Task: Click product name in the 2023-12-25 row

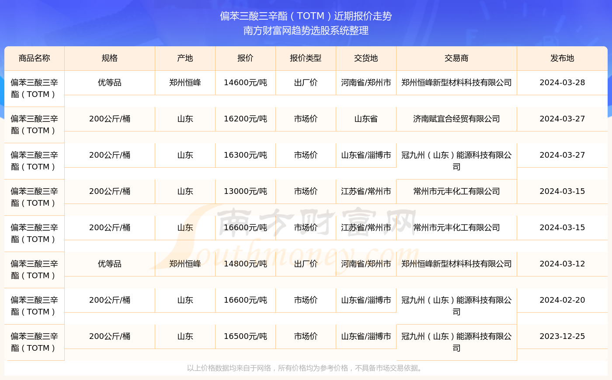Action: (x=35, y=342)
